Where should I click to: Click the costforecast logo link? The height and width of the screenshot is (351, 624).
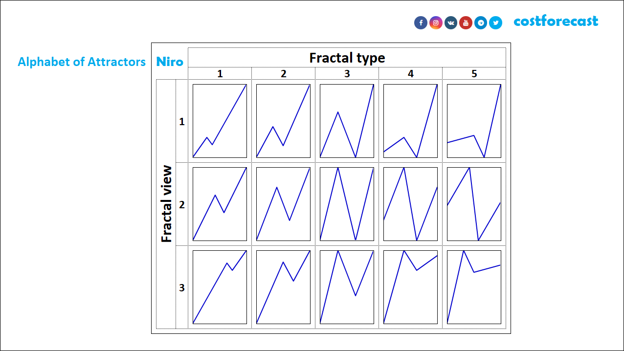(x=556, y=21)
